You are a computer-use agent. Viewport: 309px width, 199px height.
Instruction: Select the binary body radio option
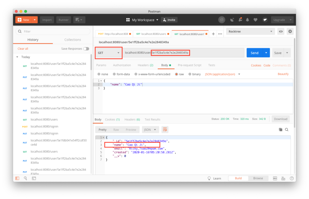pos(190,74)
